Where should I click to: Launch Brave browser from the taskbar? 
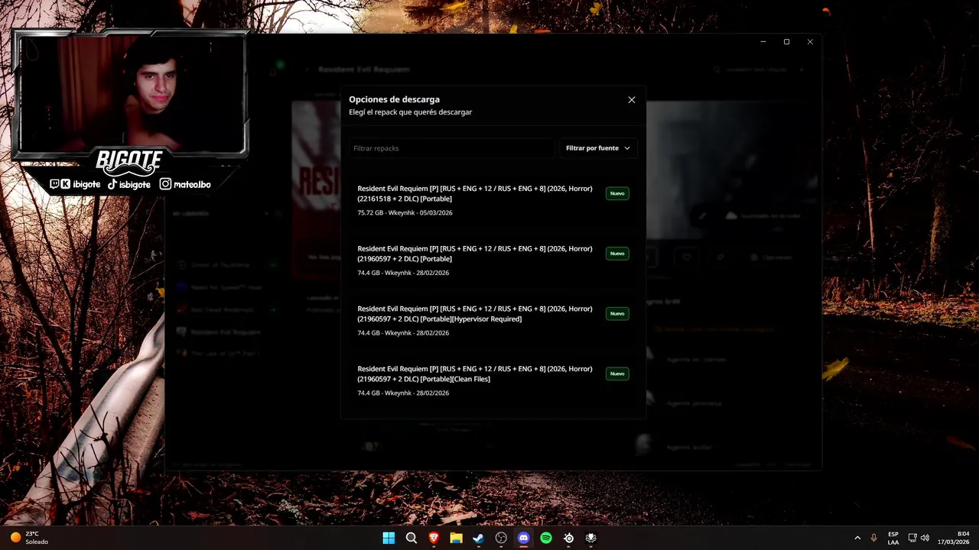pos(434,538)
